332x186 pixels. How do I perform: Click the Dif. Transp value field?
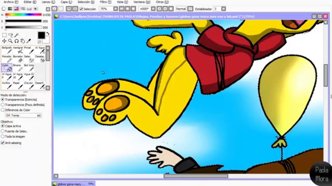point(24,115)
